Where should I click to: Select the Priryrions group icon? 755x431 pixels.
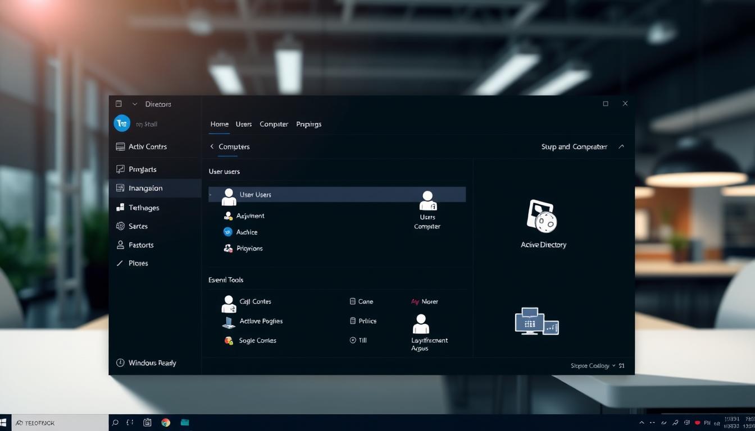coord(228,248)
